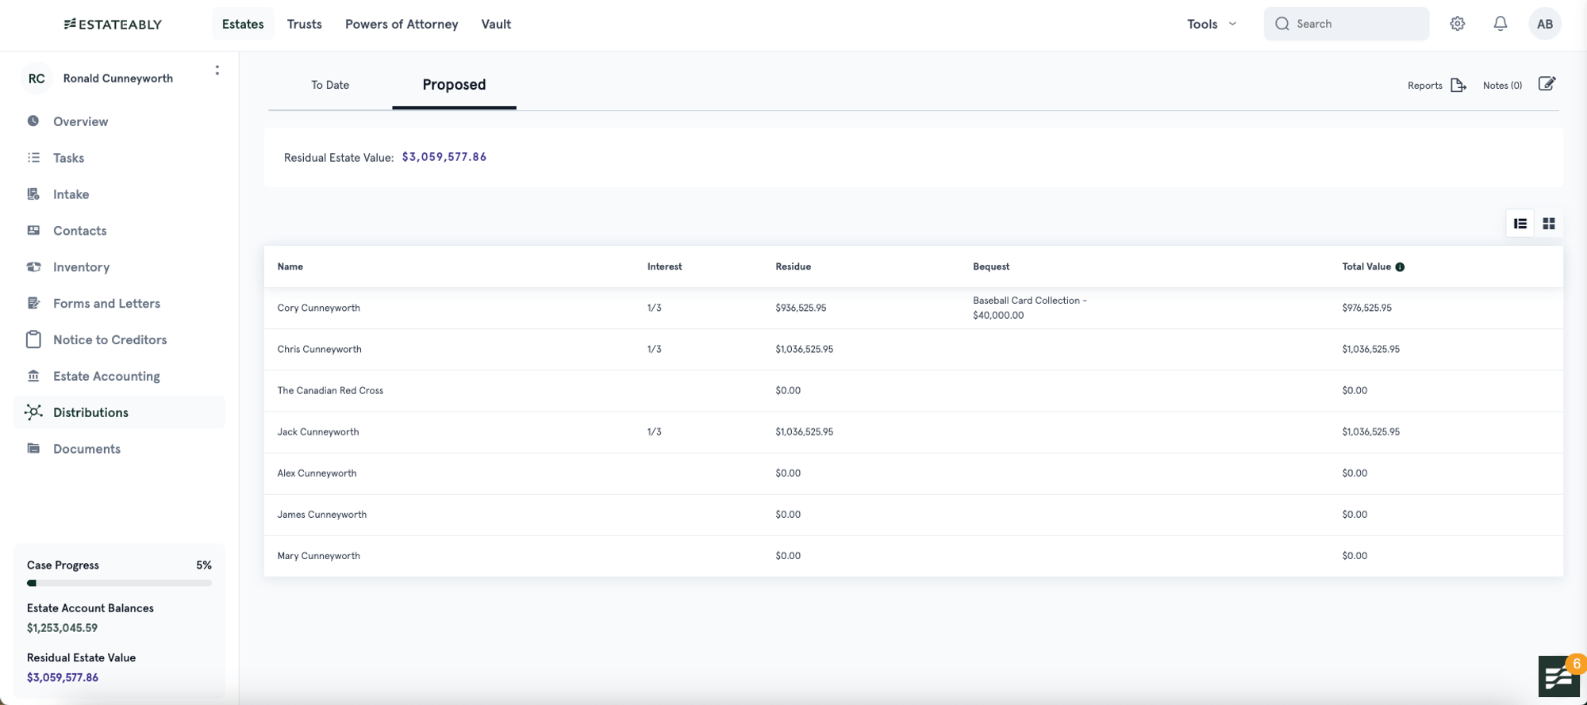Open notifications bell
Viewport: 1587px width, 705px height.
(x=1500, y=24)
